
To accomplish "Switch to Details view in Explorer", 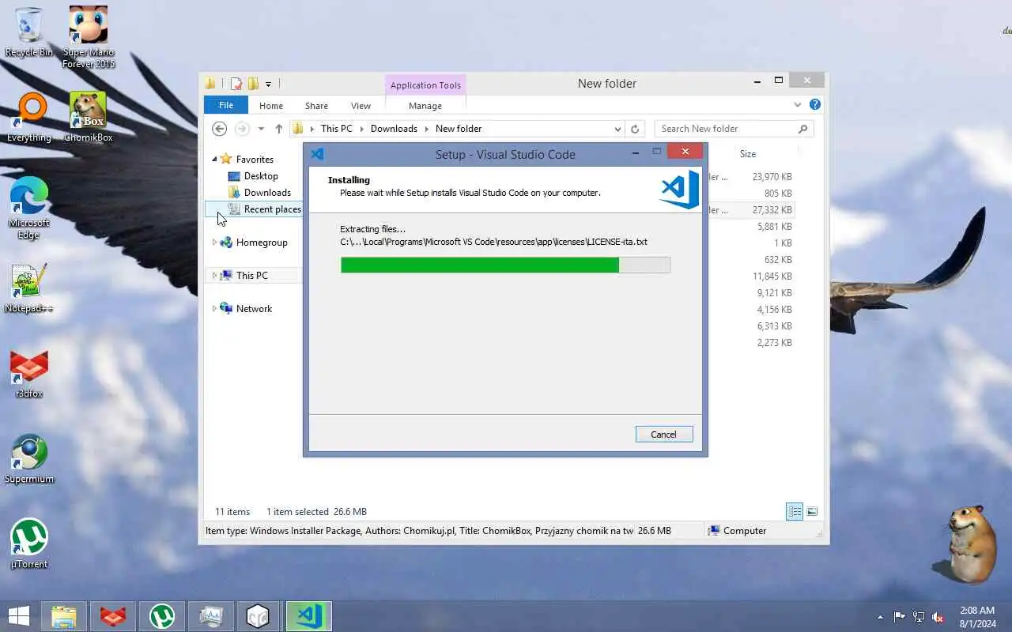I will 795,512.
